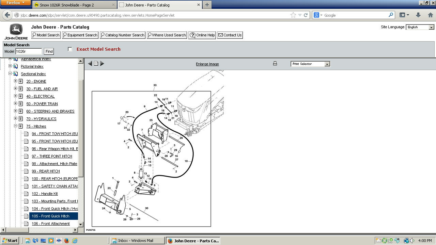This screenshot has height=245, width=436.
Task: Open a new tab with plus button
Action: (207, 5)
